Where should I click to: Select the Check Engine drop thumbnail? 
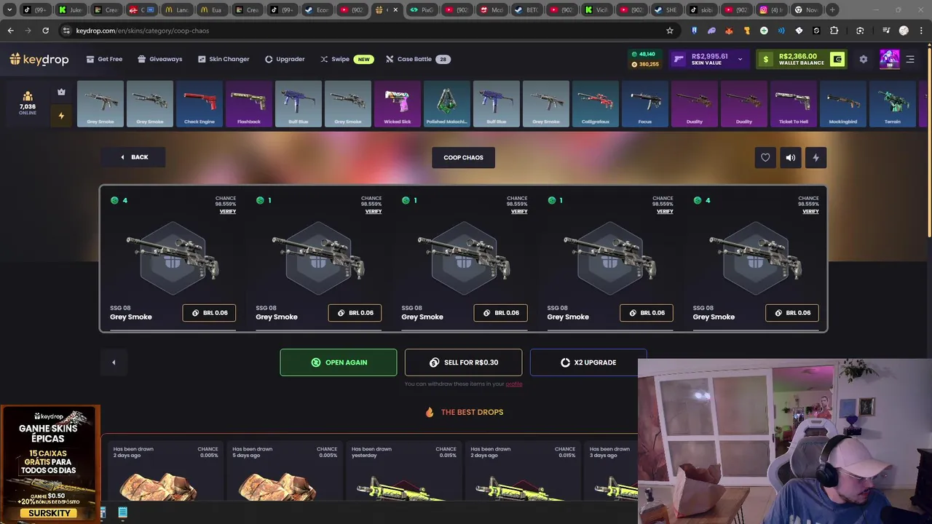(x=200, y=103)
